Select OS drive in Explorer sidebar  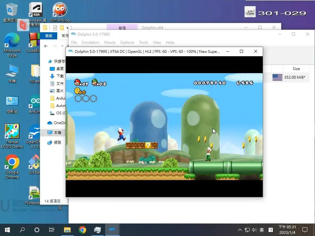tap(58, 113)
